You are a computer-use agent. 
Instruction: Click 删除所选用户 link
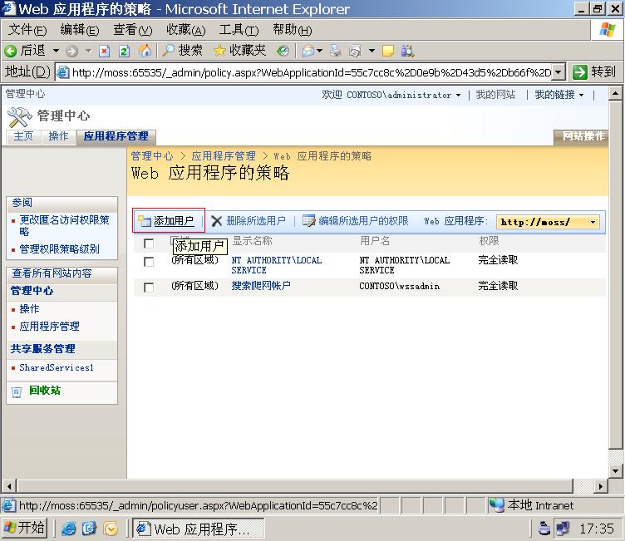tap(256, 221)
